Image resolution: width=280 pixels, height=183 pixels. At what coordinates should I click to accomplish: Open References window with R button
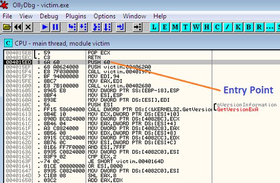coord(259,27)
